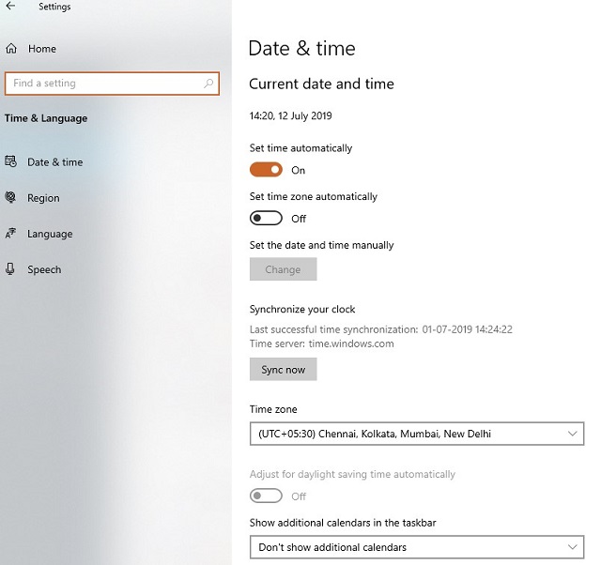Click the Last successful time synchronization line
601x565 pixels.
coord(381,329)
